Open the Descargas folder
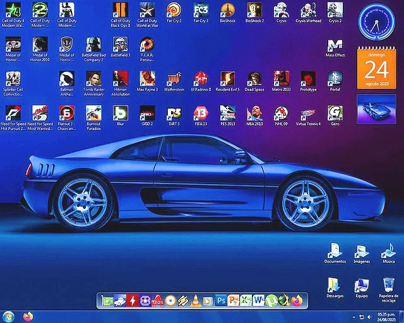The height and width of the screenshot is (323, 404). (x=335, y=288)
